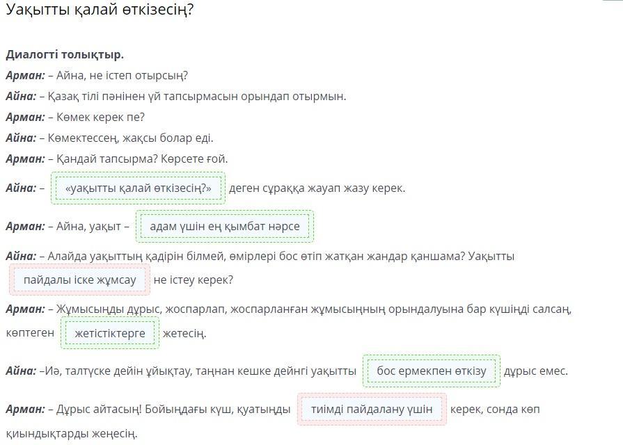Image resolution: width=623 pixels, height=445 pixels.
Task: Click the reply "Көмектессең, жақсы болар еді."
Action: 130,138
